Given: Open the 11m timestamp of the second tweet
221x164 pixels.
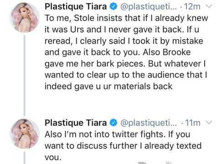Looking at the screenshot, I should [x=192, y=123].
